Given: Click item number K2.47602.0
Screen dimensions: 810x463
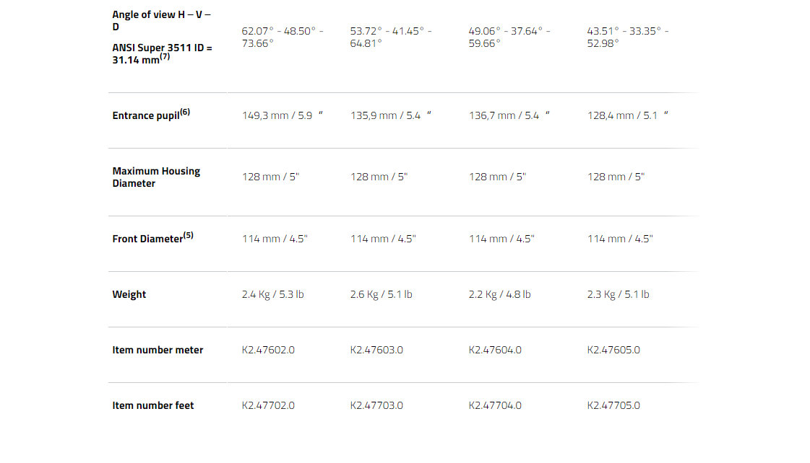Looking at the screenshot, I should (x=268, y=350).
